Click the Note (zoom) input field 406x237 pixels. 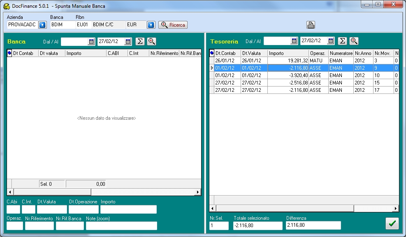tap(121, 226)
